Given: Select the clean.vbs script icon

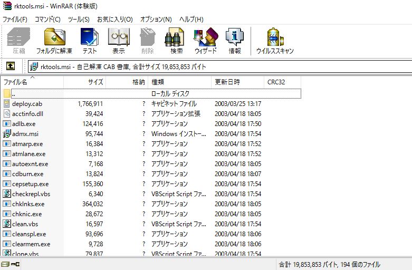Looking at the screenshot, I should [6, 224].
